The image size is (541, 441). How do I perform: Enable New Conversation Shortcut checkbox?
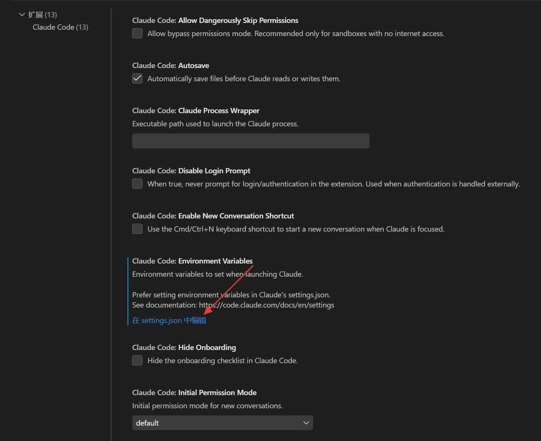point(137,229)
